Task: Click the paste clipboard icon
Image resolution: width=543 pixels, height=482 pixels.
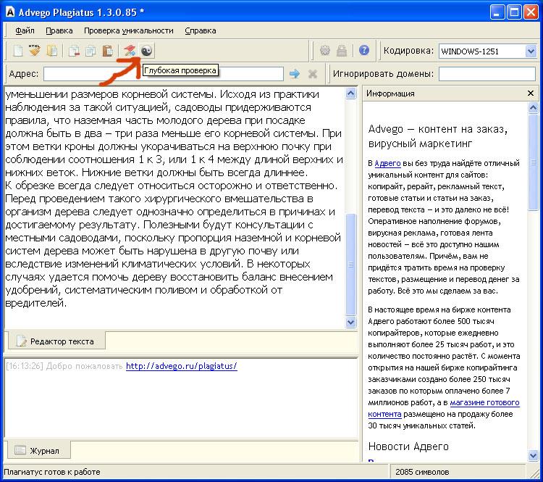Action: pos(107,51)
